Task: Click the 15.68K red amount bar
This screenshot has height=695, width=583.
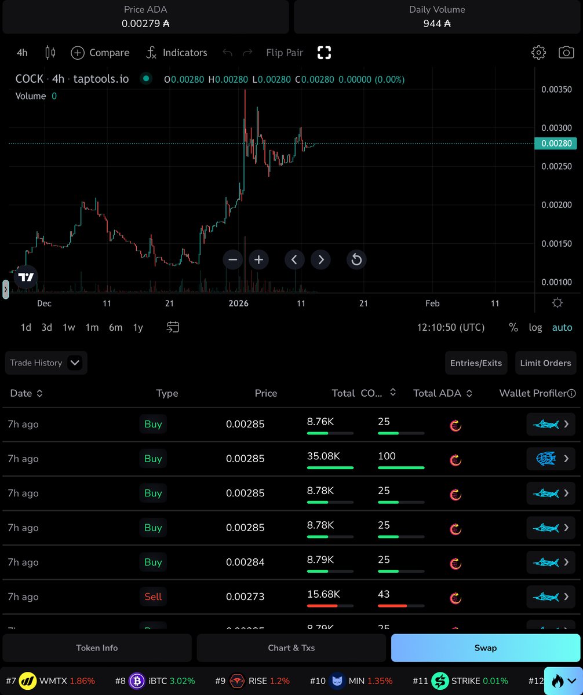Action: tap(330, 606)
